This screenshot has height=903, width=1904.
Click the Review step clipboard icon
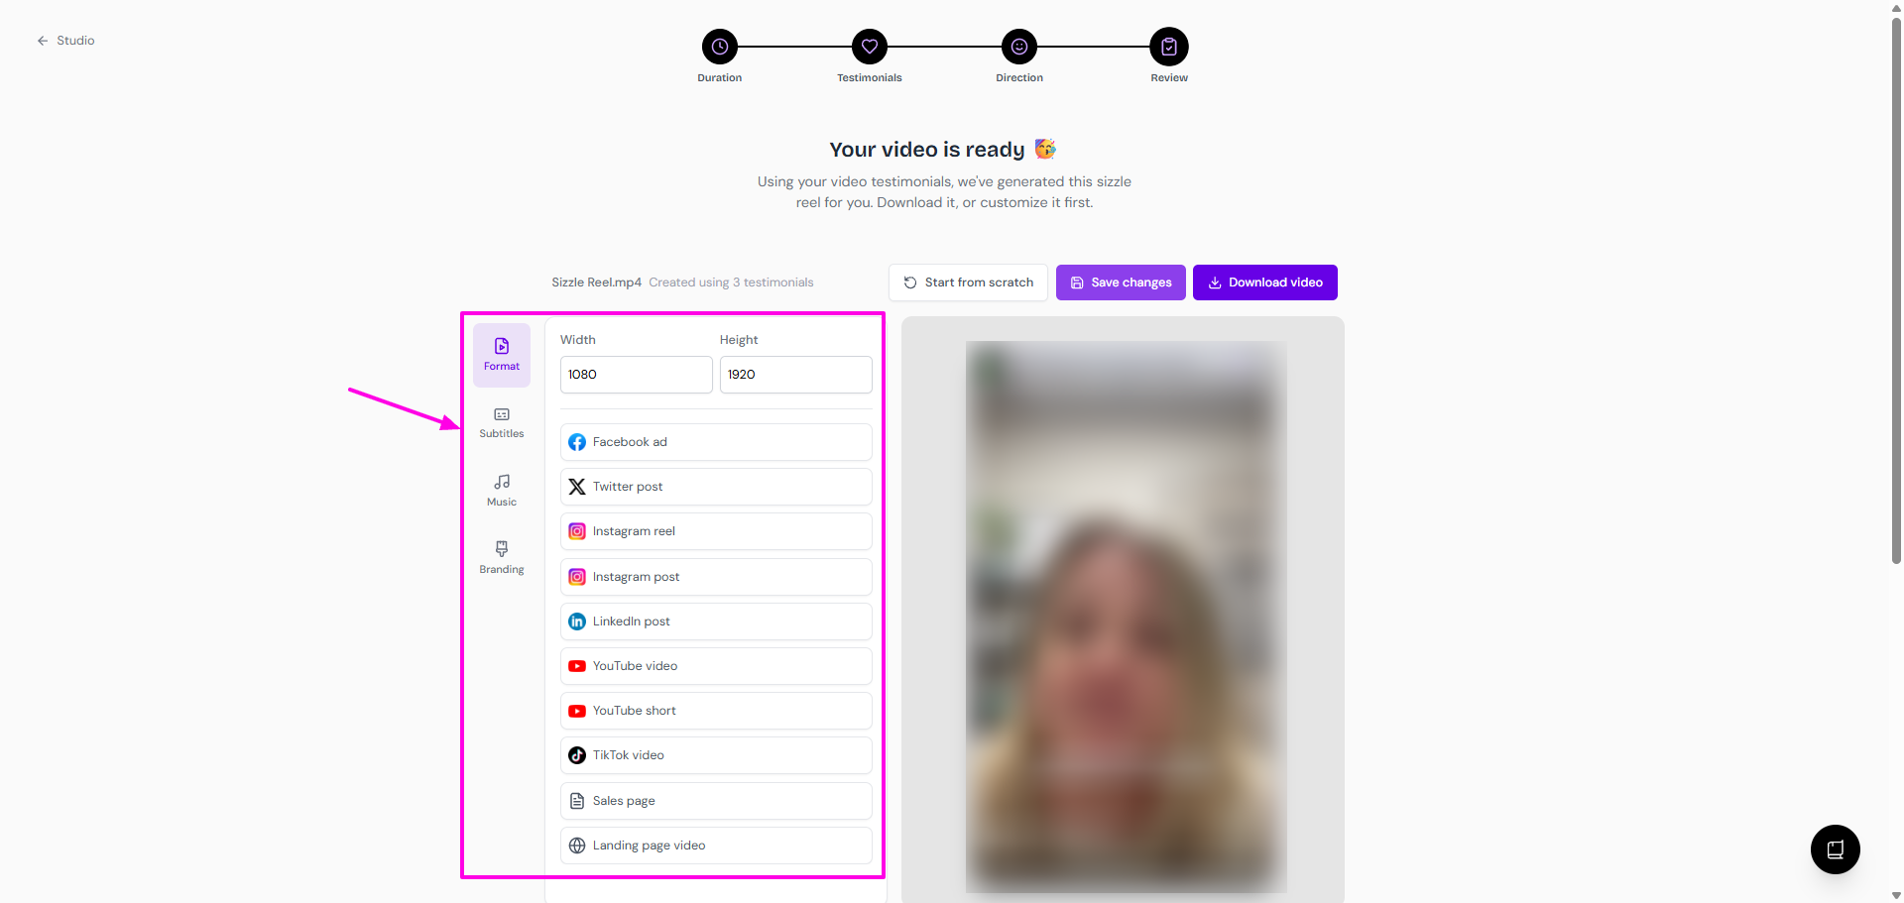1169,47
